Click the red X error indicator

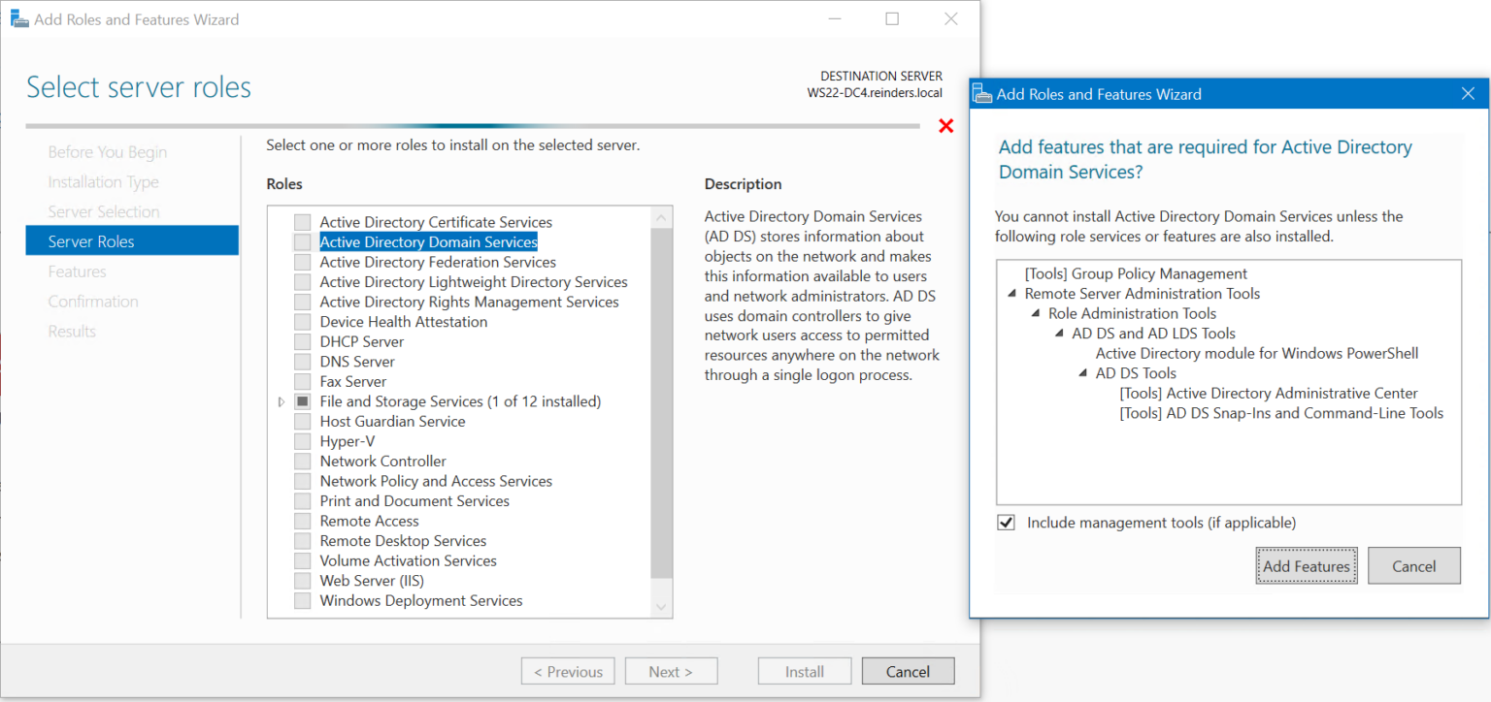pos(946,125)
